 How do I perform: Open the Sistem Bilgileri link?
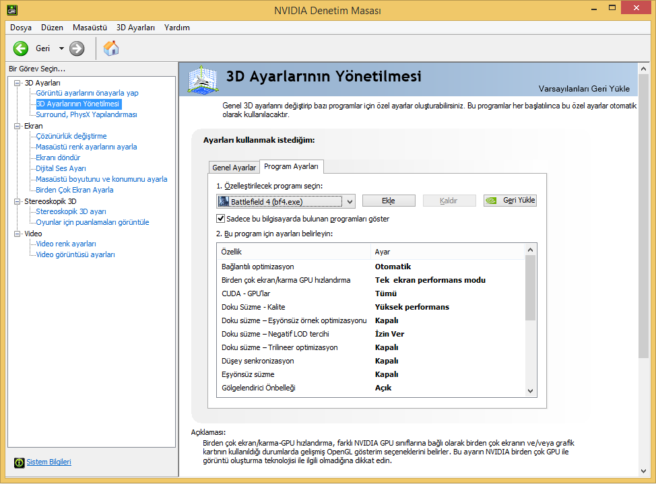[x=49, y=462]
